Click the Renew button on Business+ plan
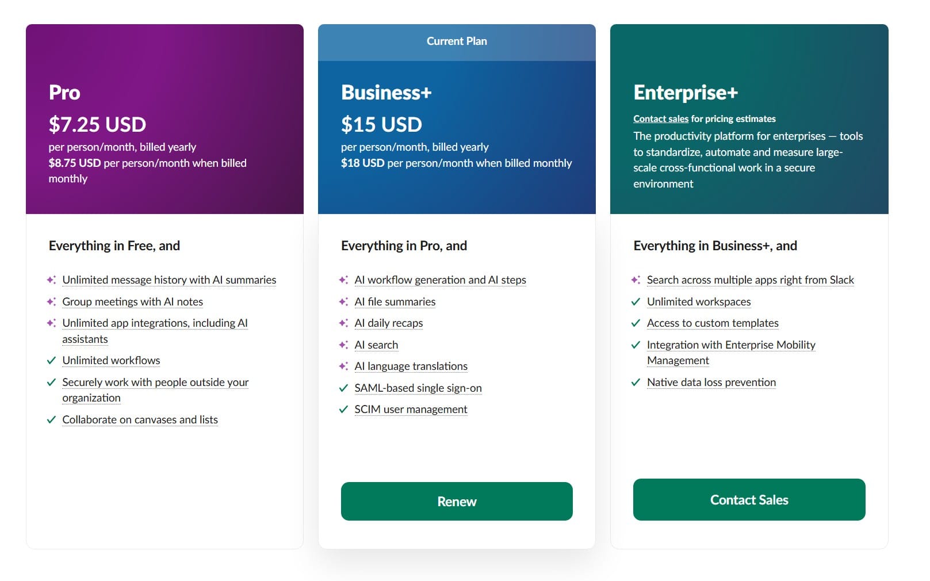 click(457, 501)
